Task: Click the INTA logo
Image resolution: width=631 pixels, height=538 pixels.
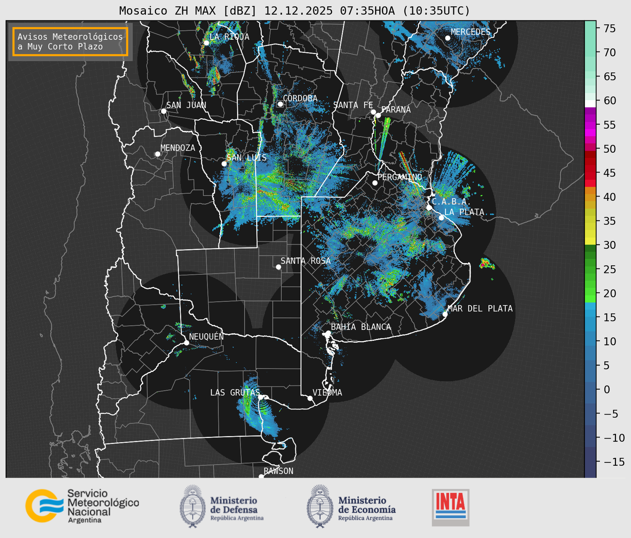Action: tap(451, 507)
